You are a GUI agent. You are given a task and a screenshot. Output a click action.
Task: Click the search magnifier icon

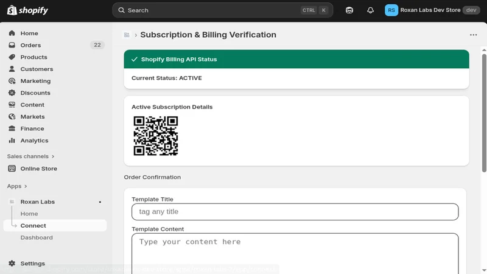[x=121, y=10]
